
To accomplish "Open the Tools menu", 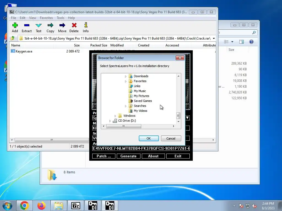I will point(60,18).
